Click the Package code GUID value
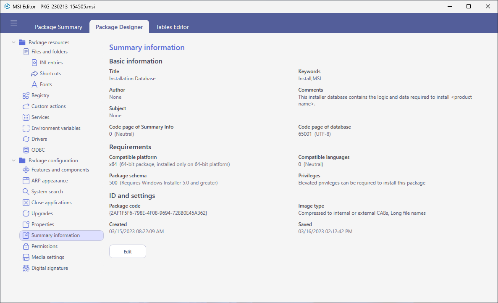Viewport: 498px width, 303px height. pos(158,213)
